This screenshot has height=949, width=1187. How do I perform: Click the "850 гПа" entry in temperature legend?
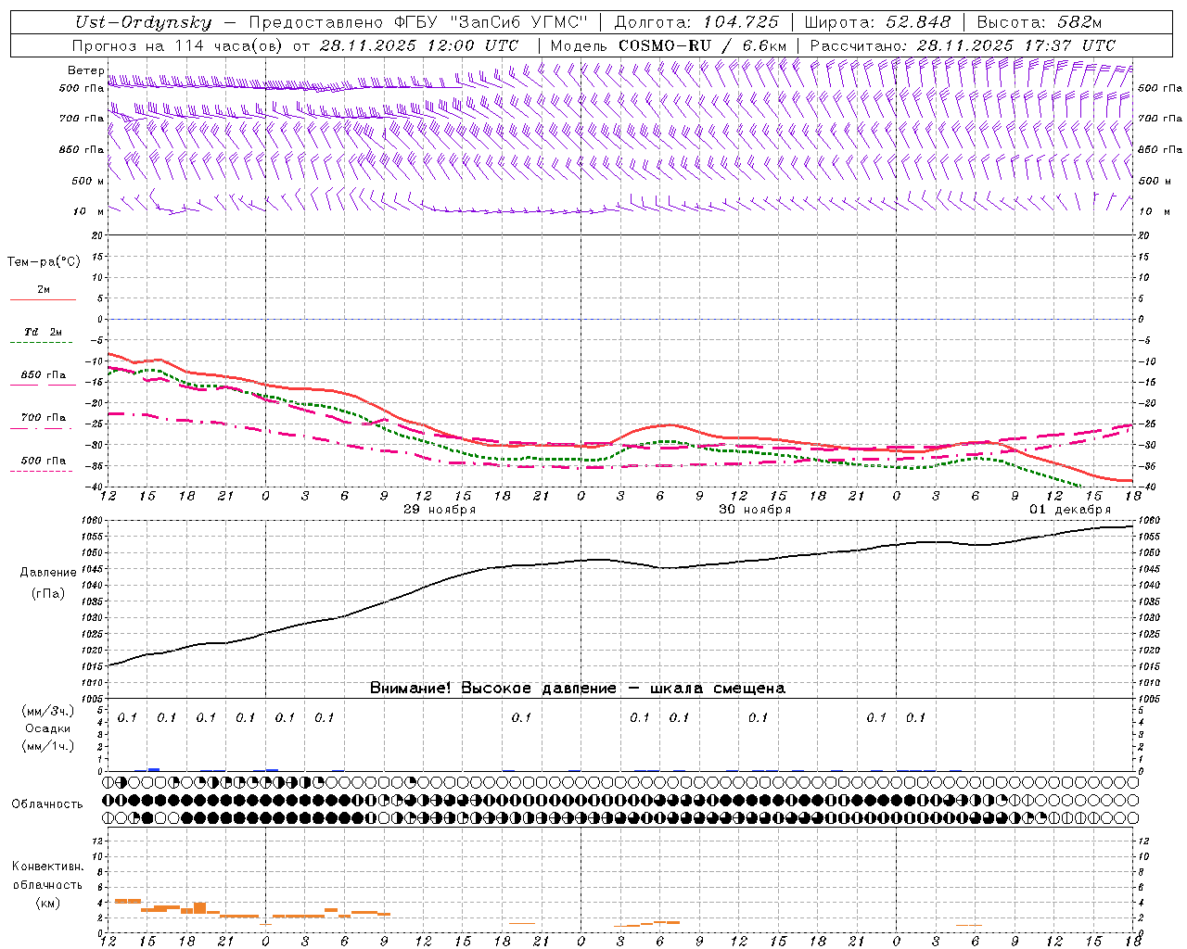(x=43, y=375)
